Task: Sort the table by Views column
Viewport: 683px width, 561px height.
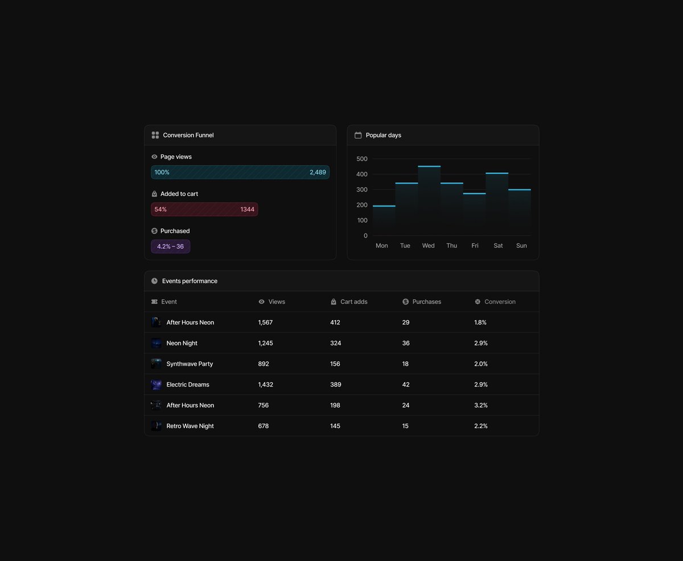Action: pos(277,302)
